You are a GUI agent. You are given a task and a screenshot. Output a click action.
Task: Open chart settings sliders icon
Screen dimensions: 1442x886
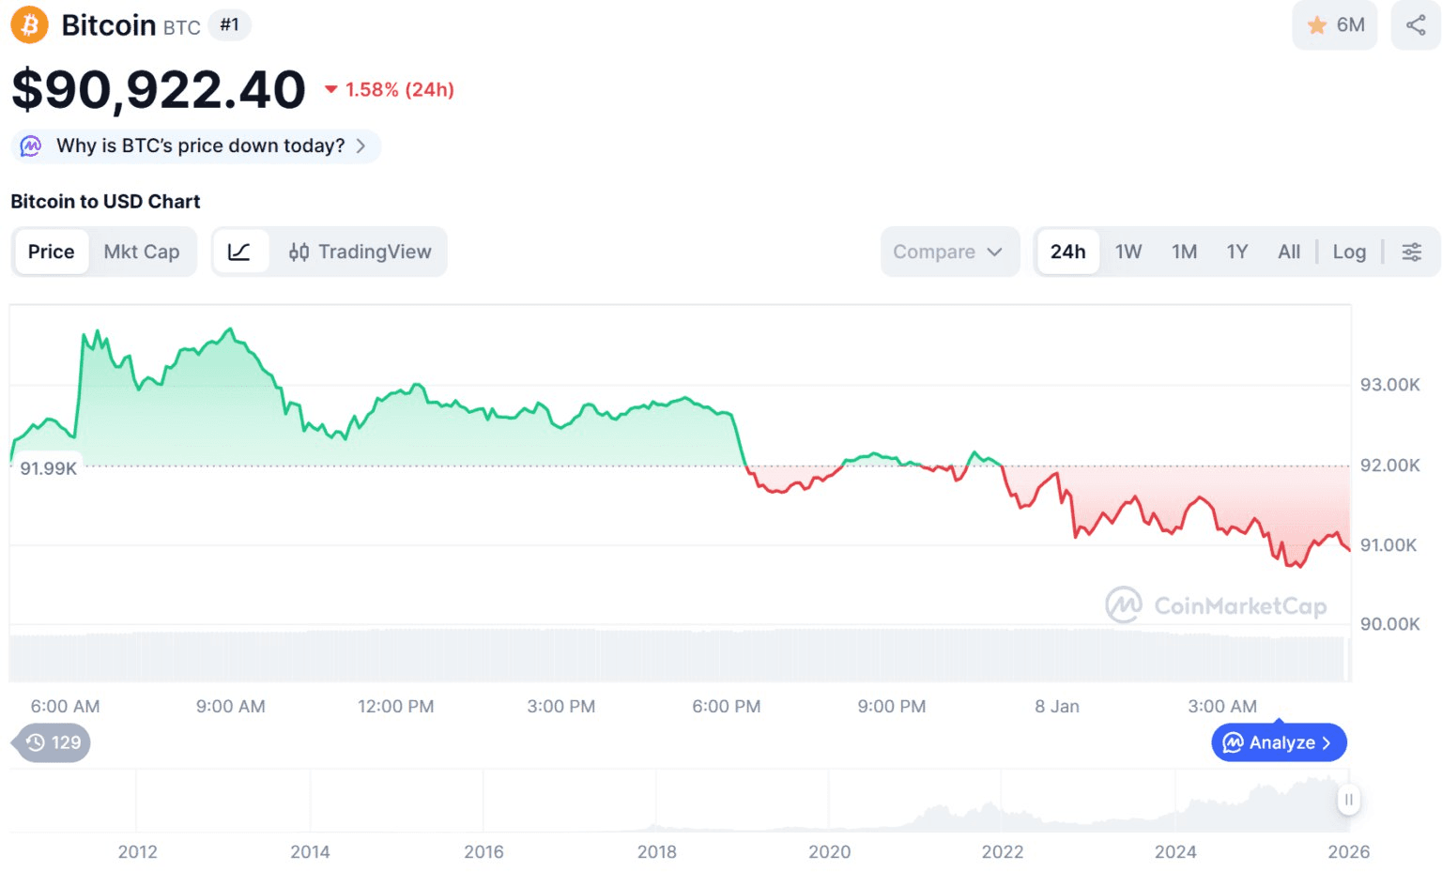[1411, 252]
